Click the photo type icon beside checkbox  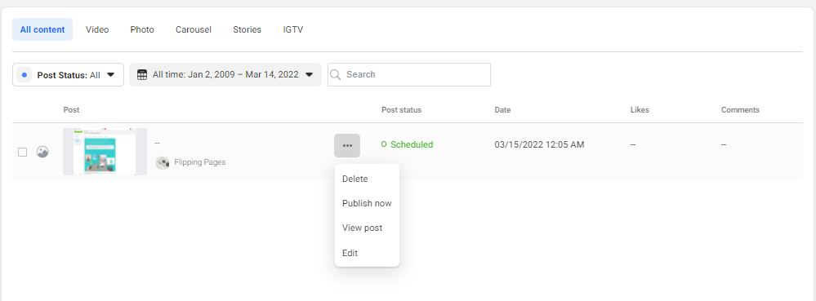tap(42, 152)
